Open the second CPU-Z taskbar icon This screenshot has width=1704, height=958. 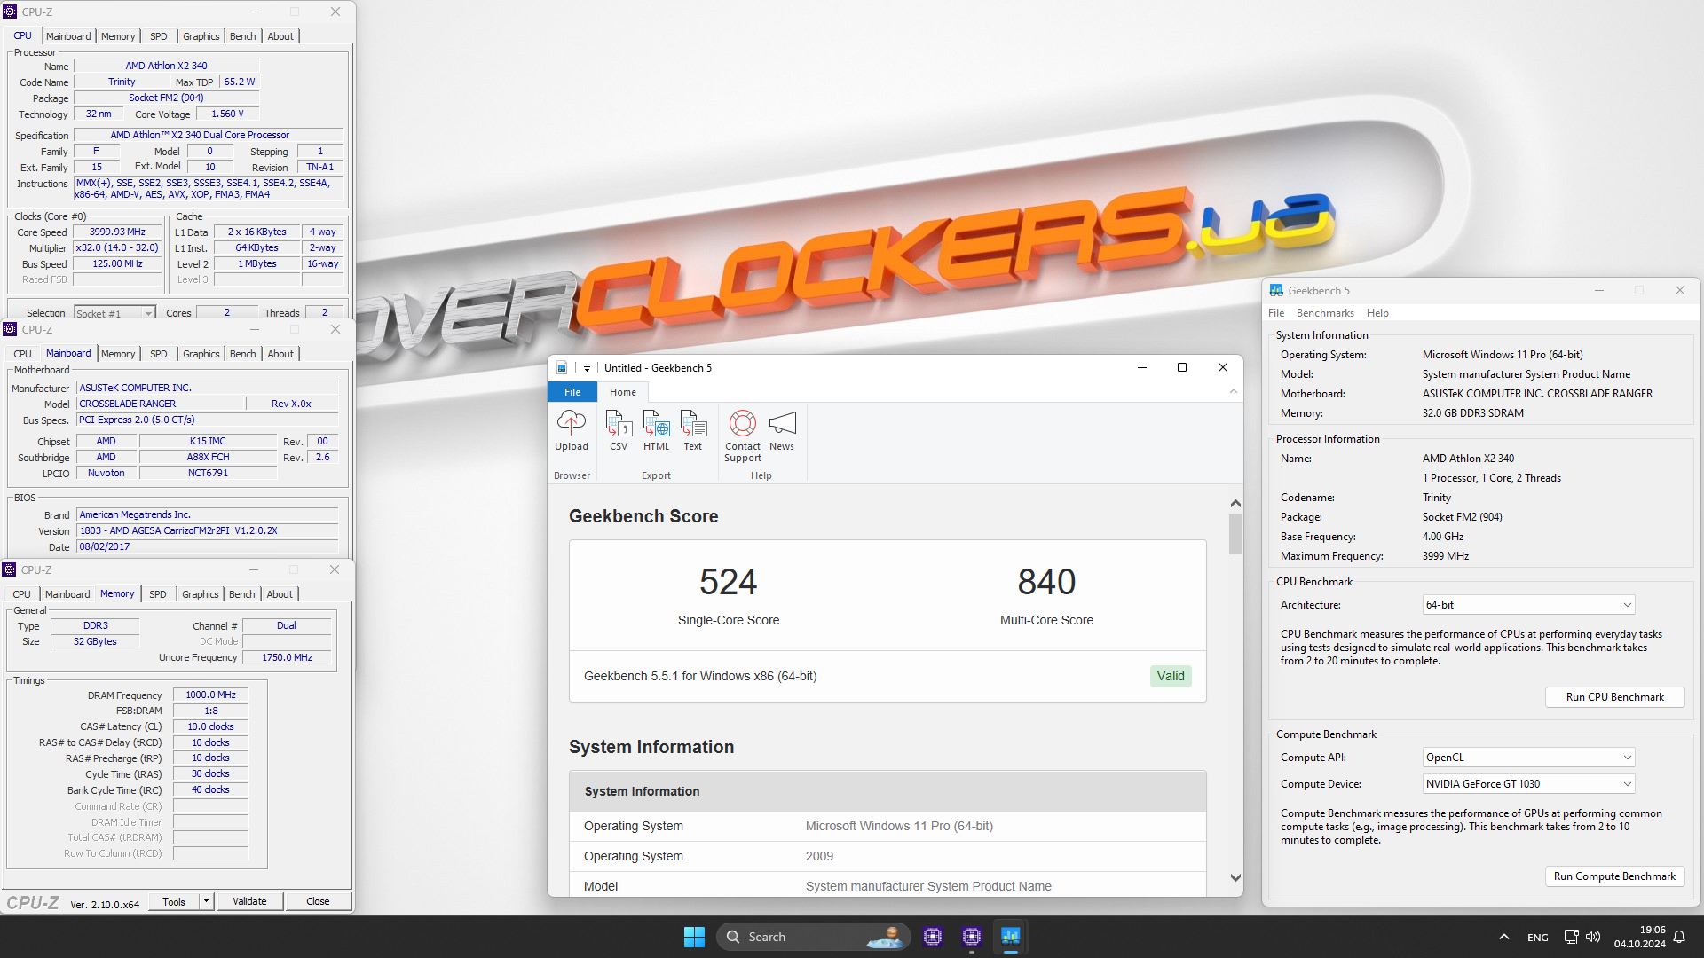point(972,937)
